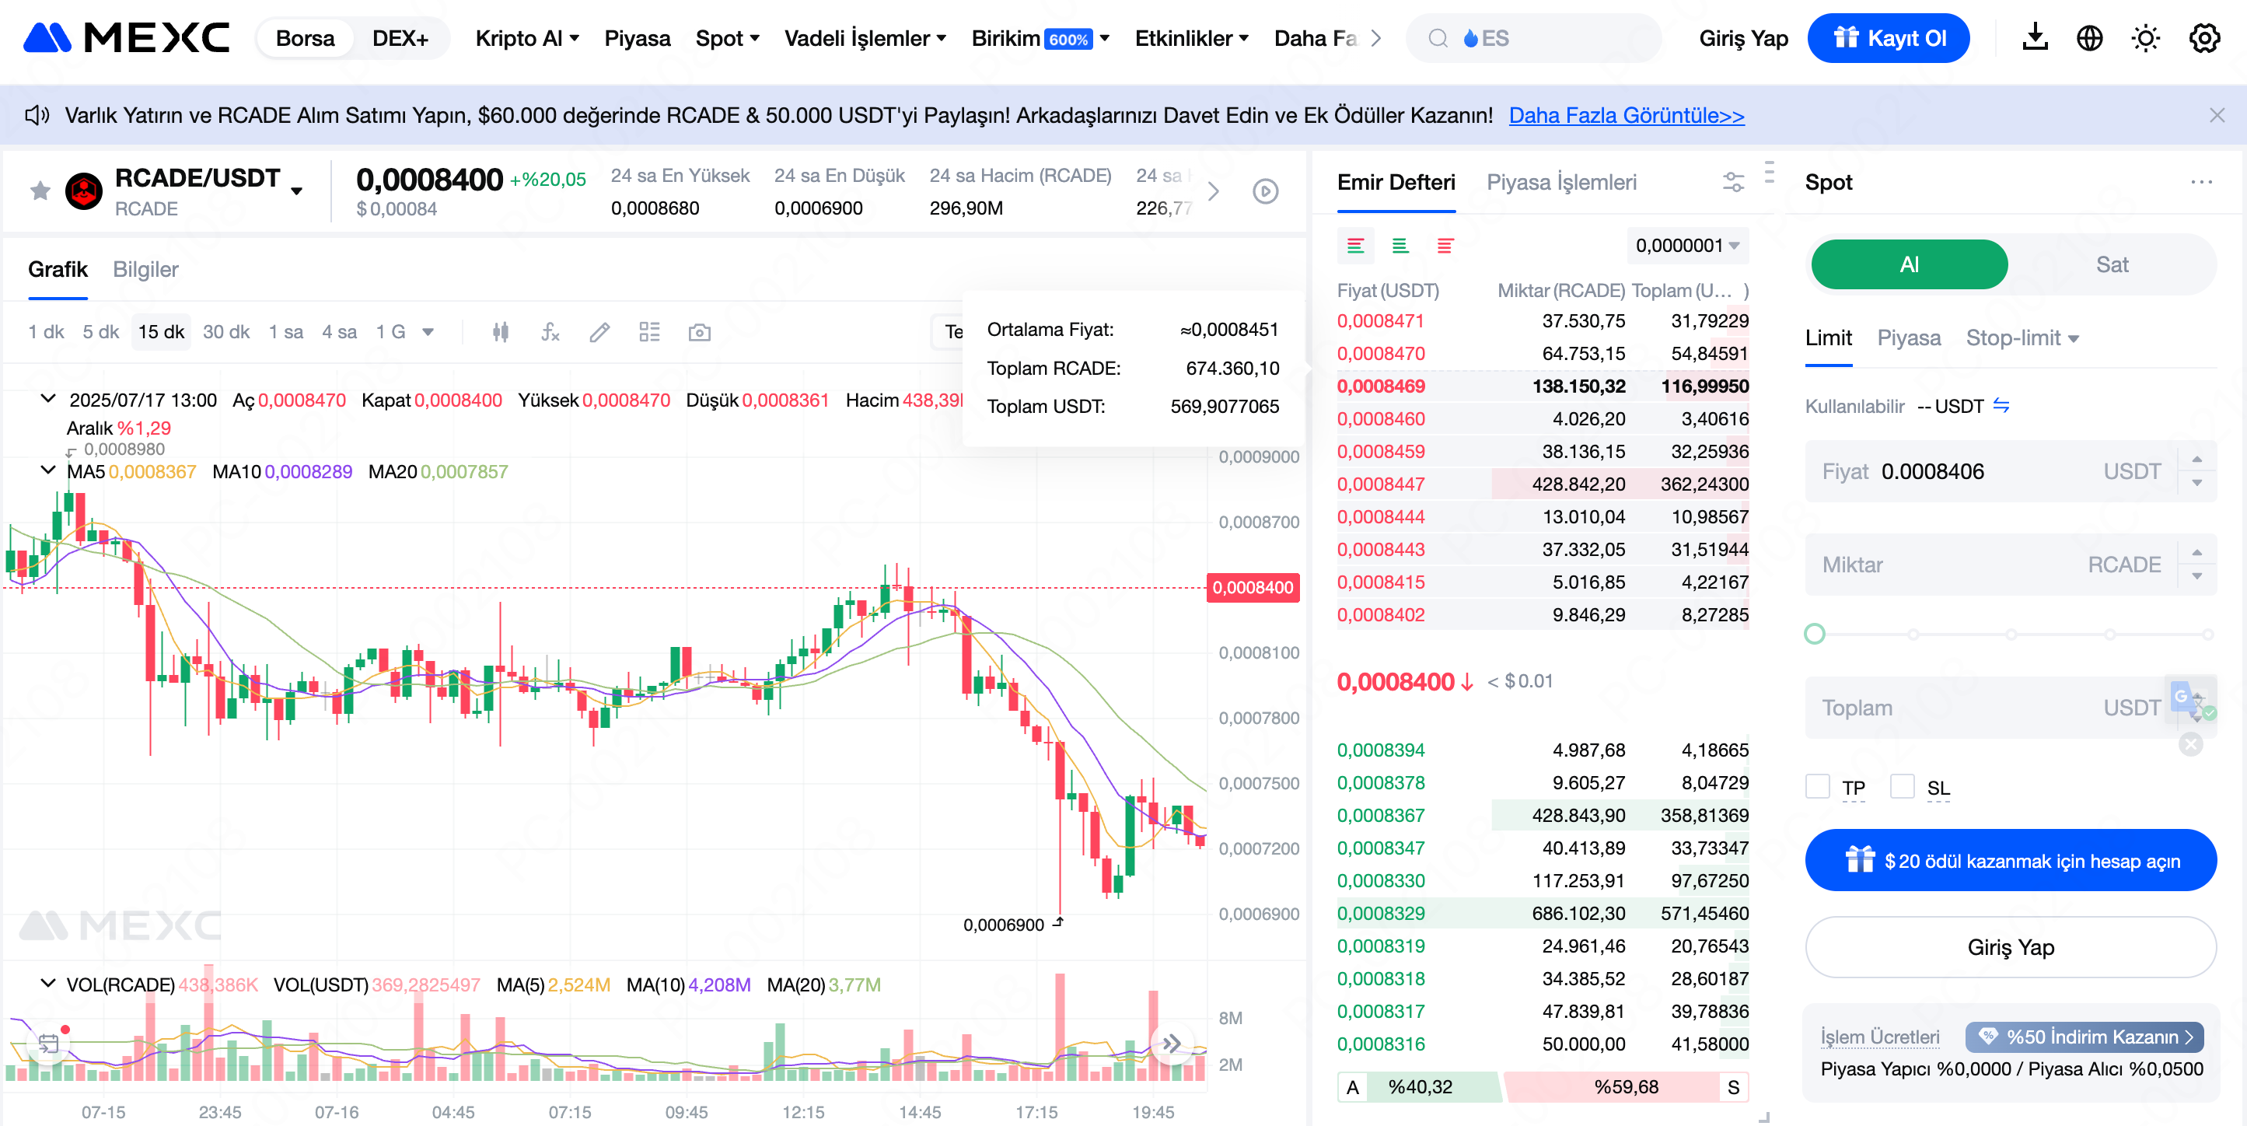Show only buy orders view icon
Image resolution: width=2247 pixels, height=1126 pixels.
pyautogui.click(x=1400, y=246)
